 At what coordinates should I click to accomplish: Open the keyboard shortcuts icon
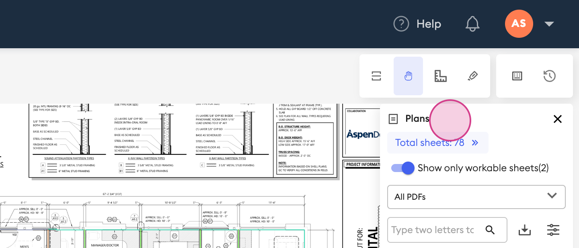(x=517, y=76)
